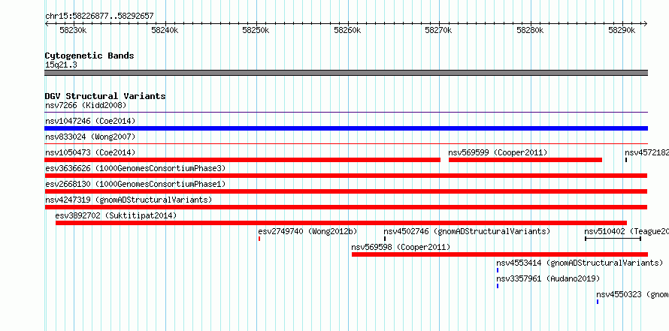Click the nsv833024 (Wong2007) label
This screenshot has height=331, width=669.
(x=90, y=137)
